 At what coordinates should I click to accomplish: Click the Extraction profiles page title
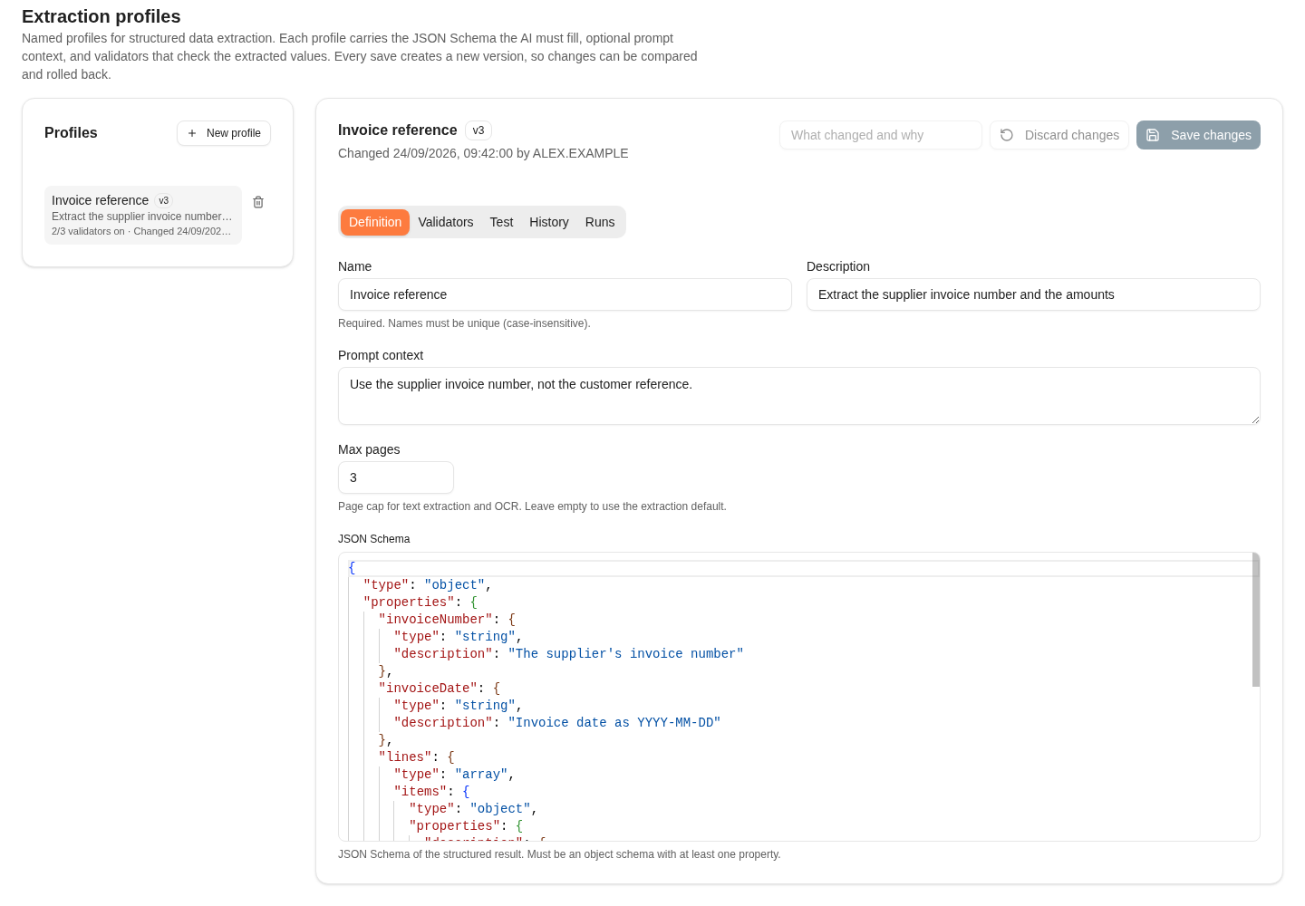tap(101, 16)
